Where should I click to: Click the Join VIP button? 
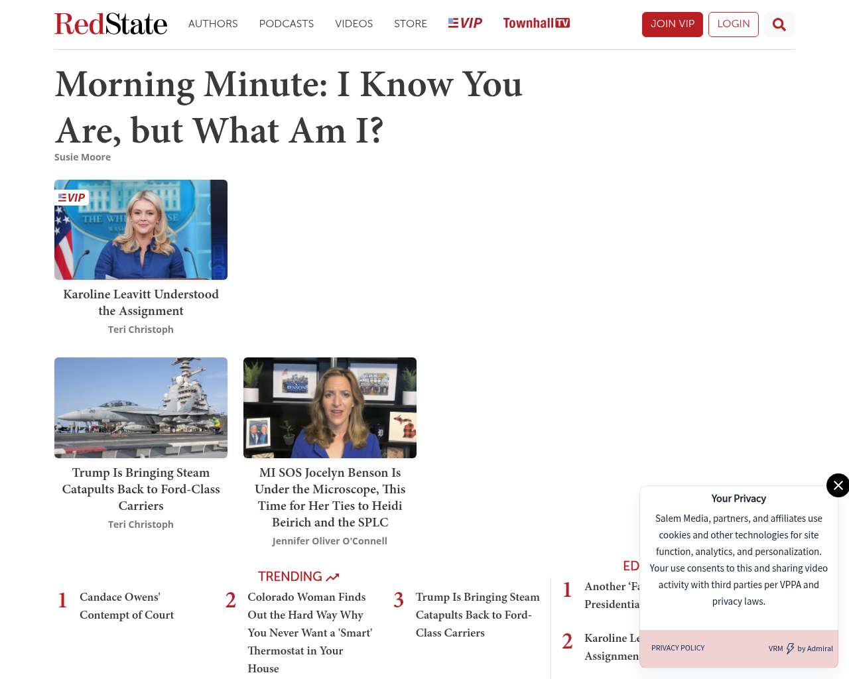pos(673,25)
